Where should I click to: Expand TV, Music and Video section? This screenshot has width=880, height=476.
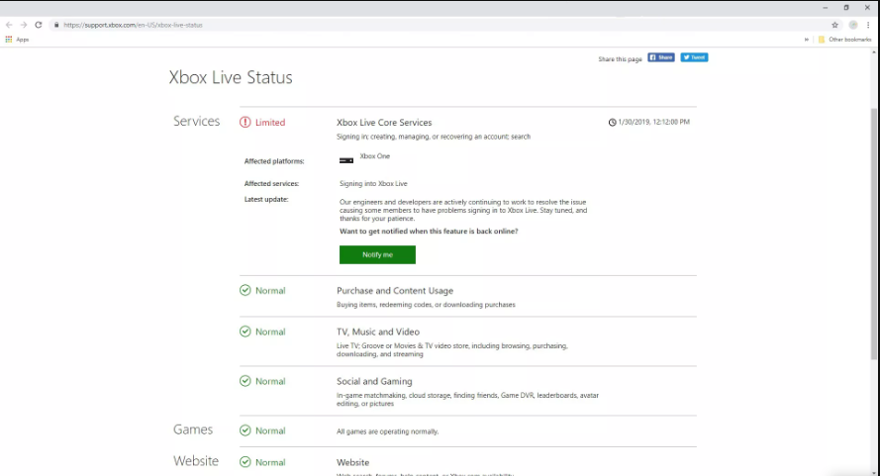click(378, 332)
